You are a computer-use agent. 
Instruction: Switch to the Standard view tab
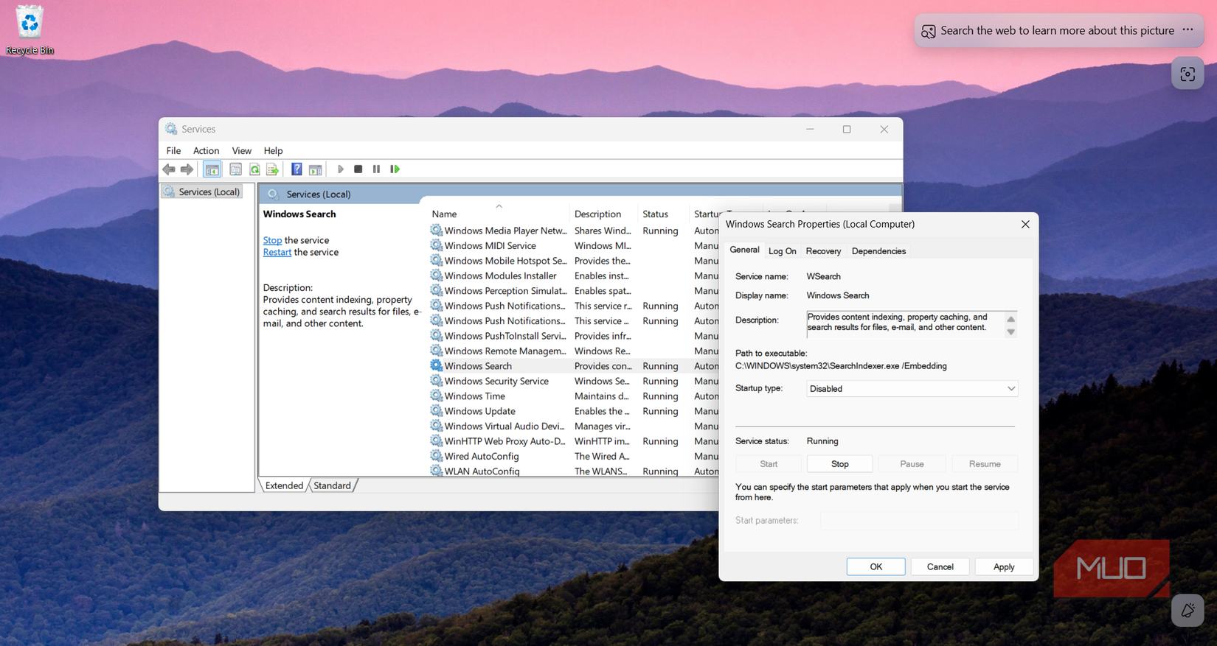332,485
